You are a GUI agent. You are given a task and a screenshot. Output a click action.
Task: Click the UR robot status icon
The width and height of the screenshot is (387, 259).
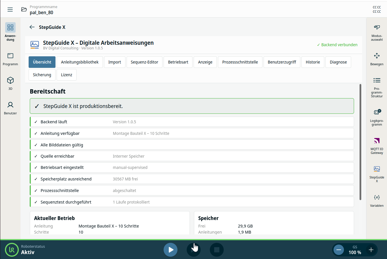click(12, 250)
